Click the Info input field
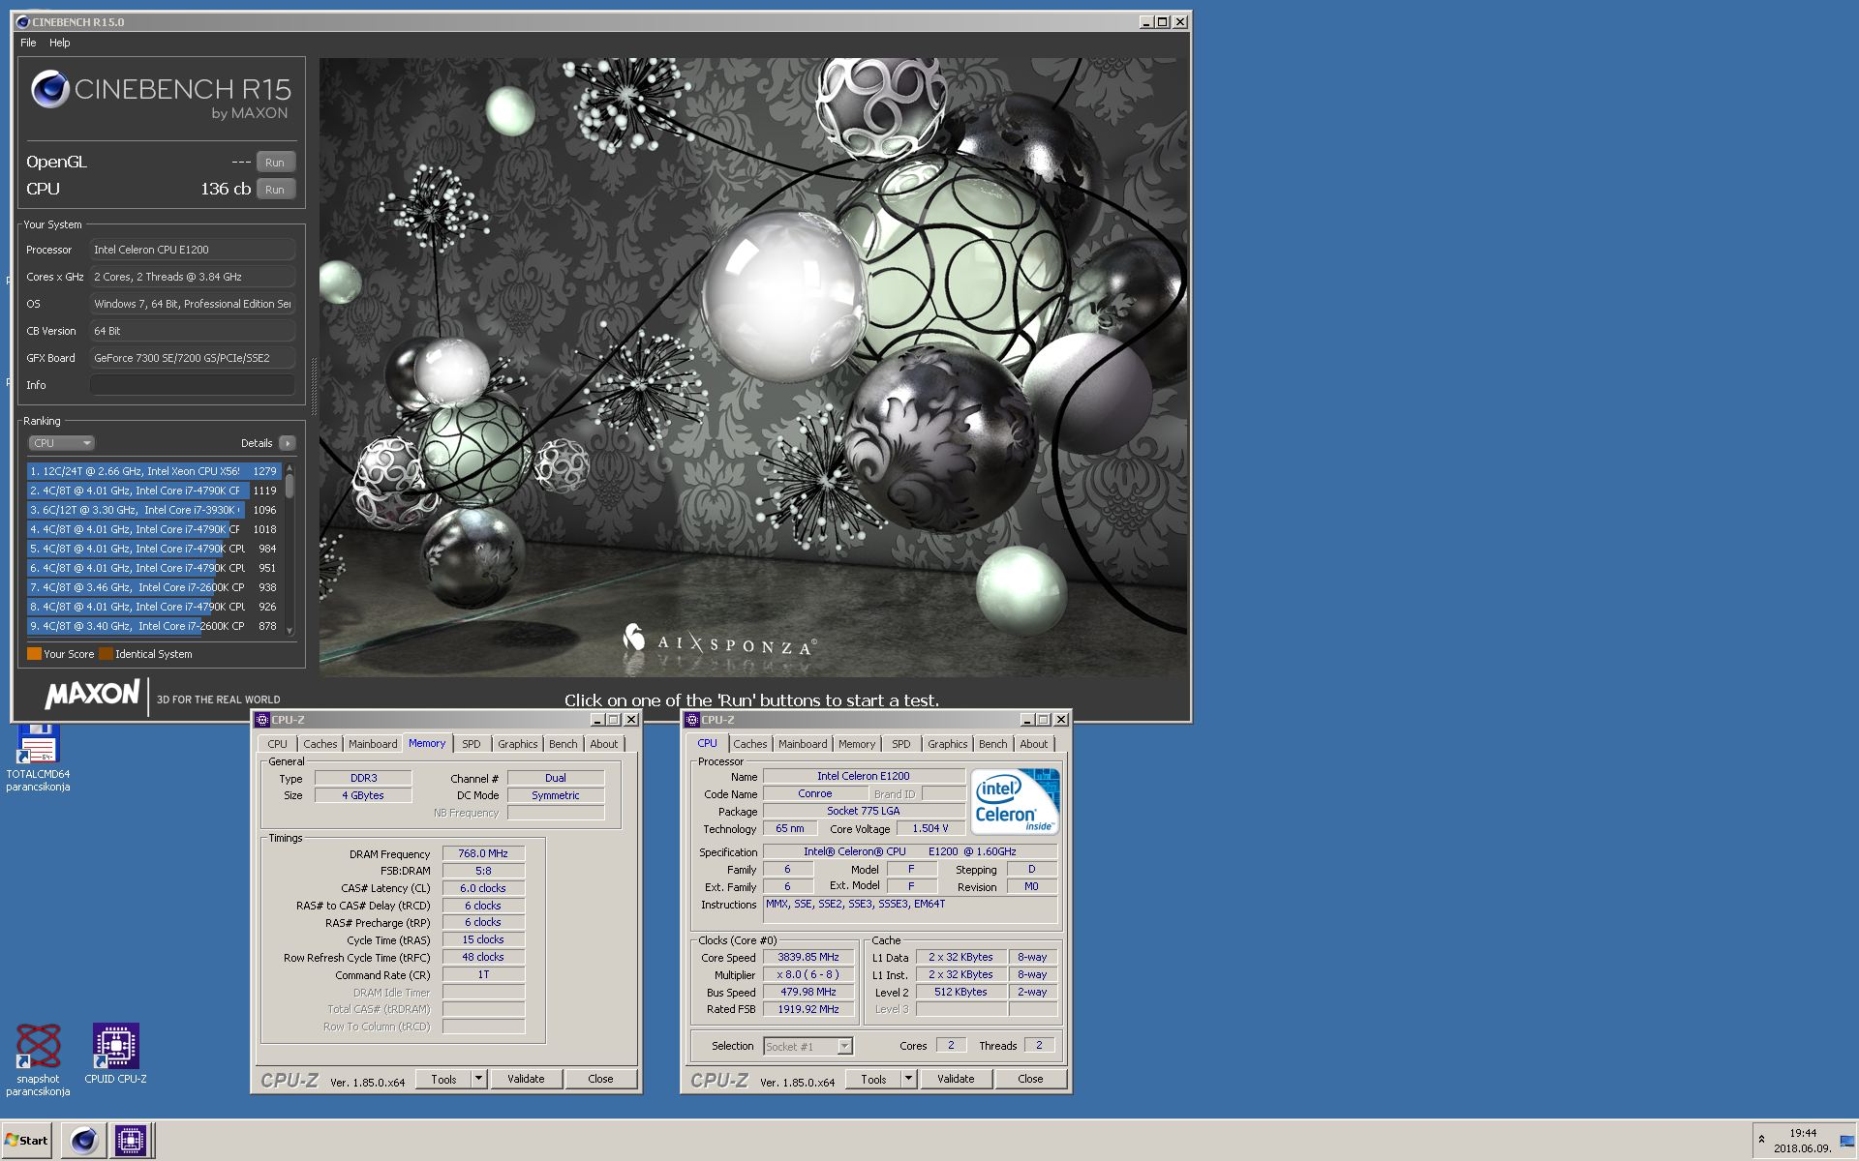Image resolution: width=1859 pixels, height=1161 pixels. click(x=192, y=385)
